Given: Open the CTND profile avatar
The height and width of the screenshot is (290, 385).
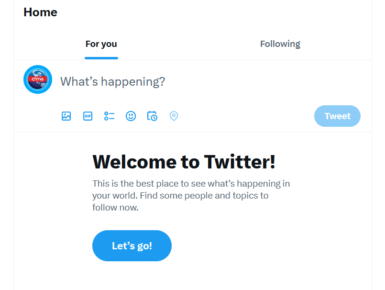Looking at the screenshot, I should [38, 79].
